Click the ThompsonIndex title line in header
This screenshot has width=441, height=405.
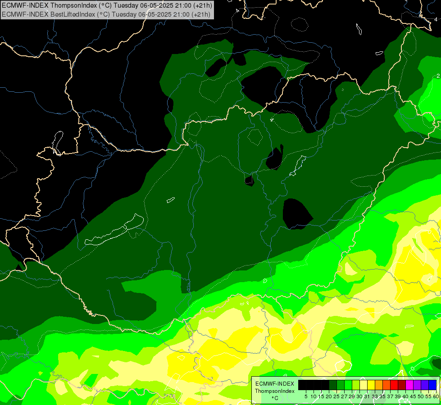pyautogui.click(x=107, y=5)
